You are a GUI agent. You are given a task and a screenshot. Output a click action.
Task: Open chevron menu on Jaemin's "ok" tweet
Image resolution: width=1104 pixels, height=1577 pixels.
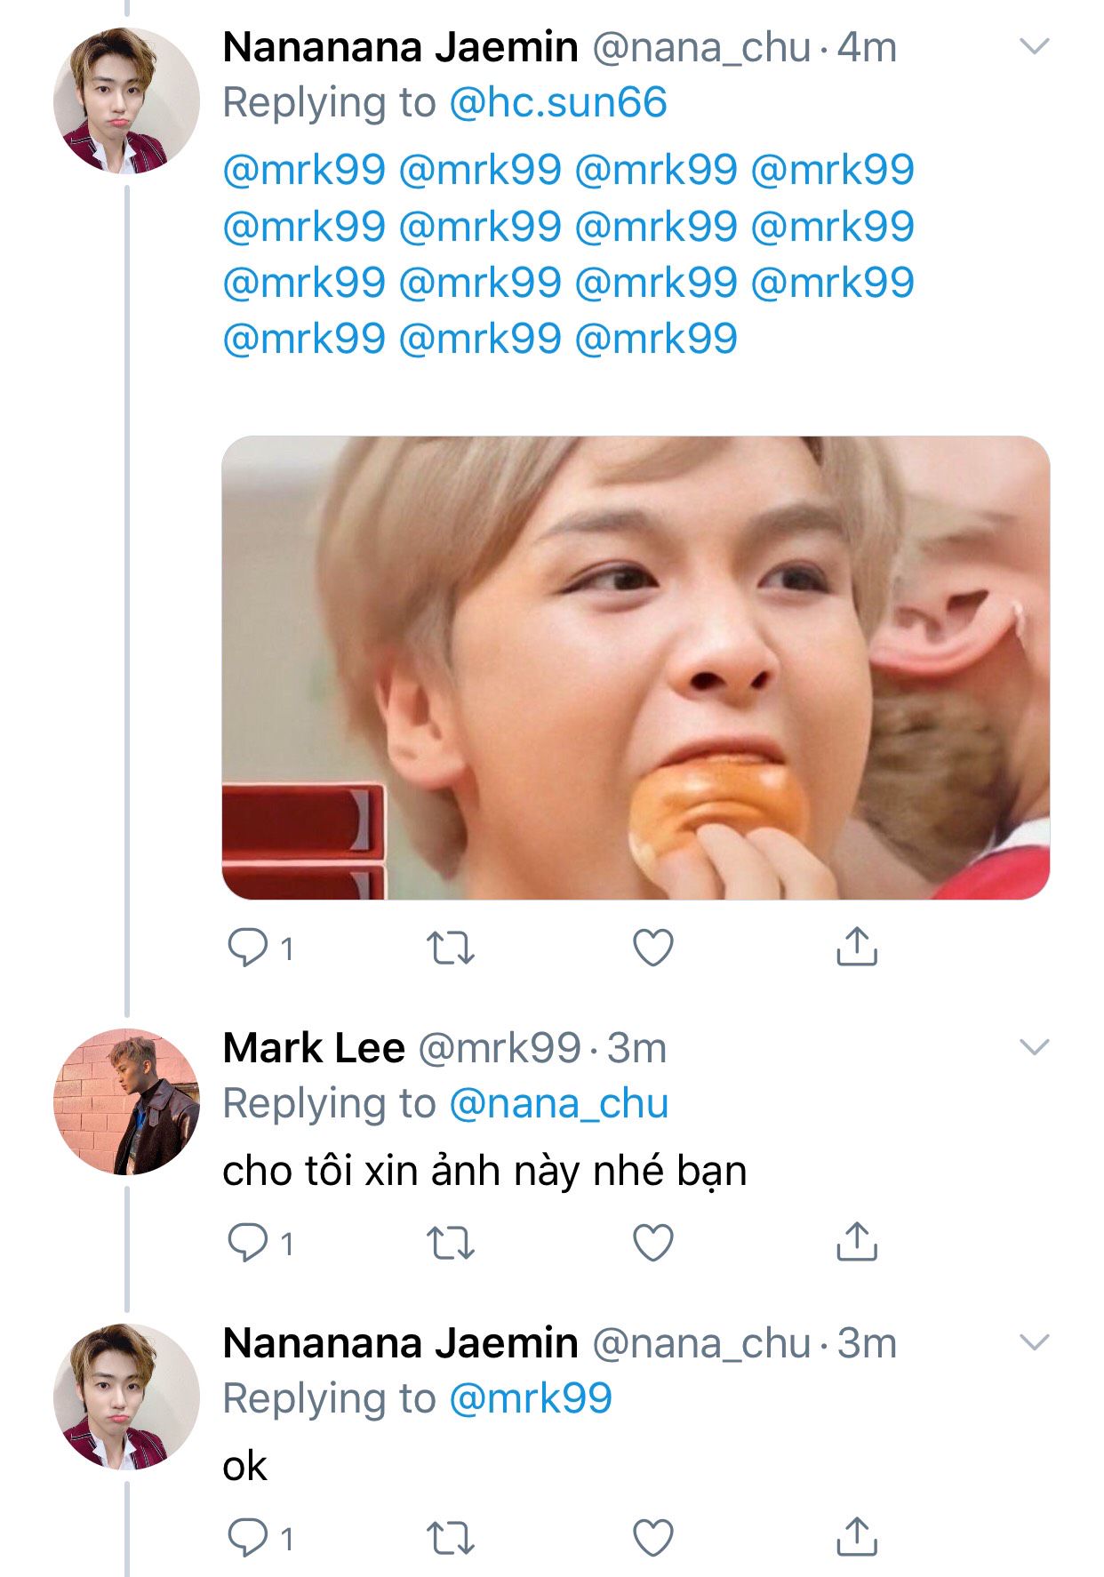[x=1035, y=1342]
